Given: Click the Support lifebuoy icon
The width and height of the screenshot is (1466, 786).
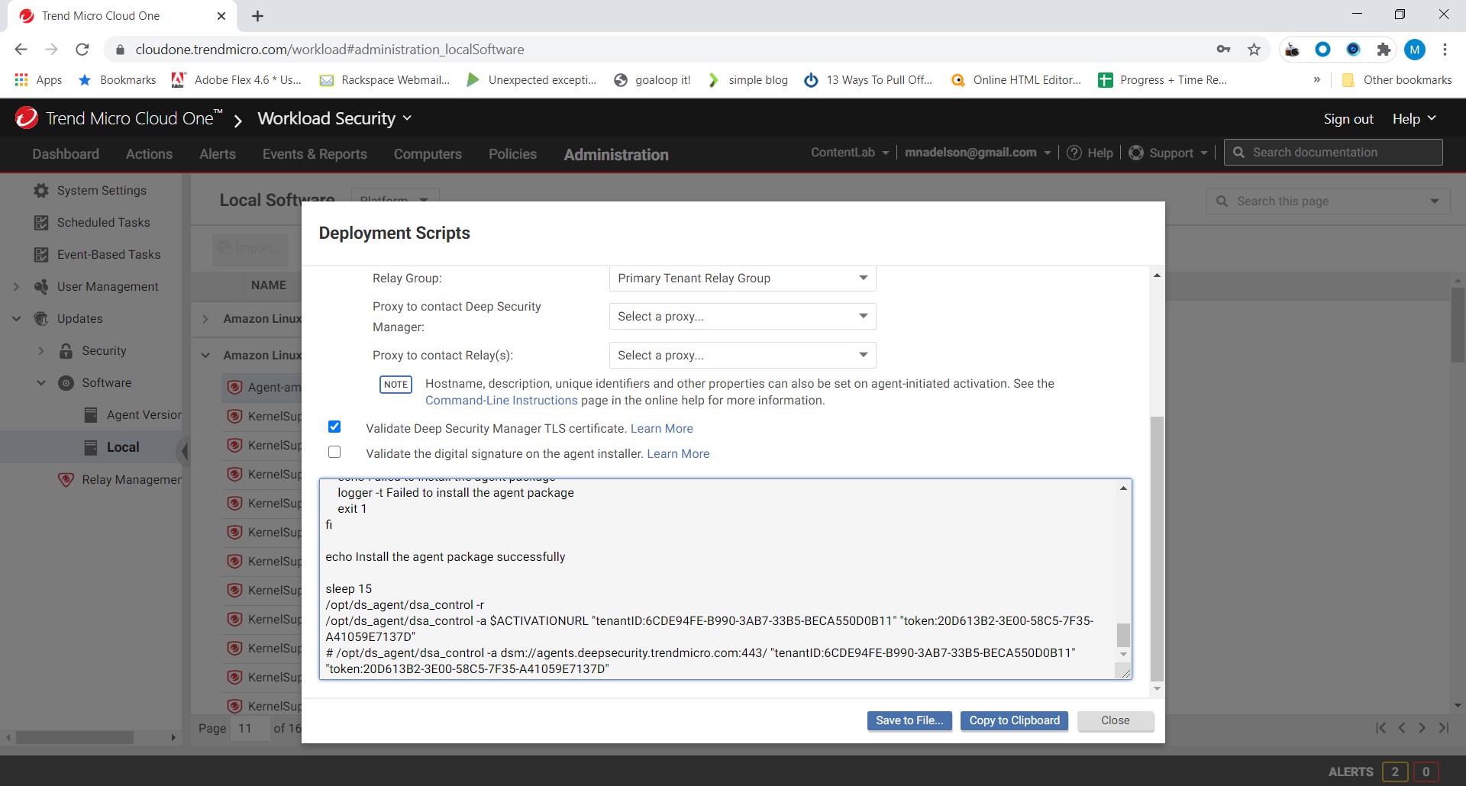Looking at the screenshot, I should coord(1136,153).
